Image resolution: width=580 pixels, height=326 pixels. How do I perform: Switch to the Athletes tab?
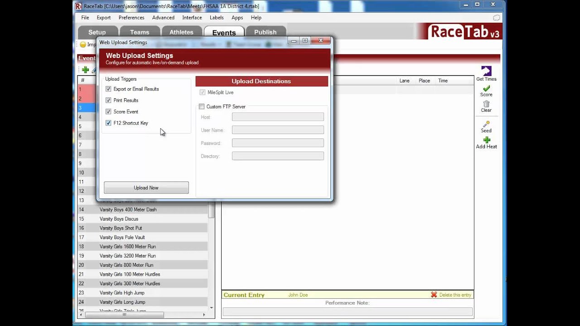click(x=181, y=32)
